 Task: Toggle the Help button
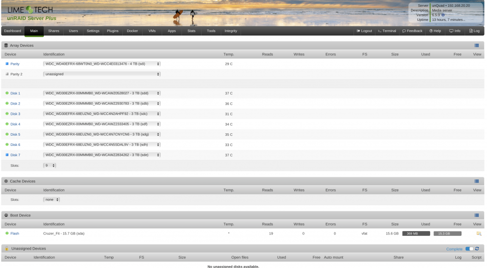[435, 31]
